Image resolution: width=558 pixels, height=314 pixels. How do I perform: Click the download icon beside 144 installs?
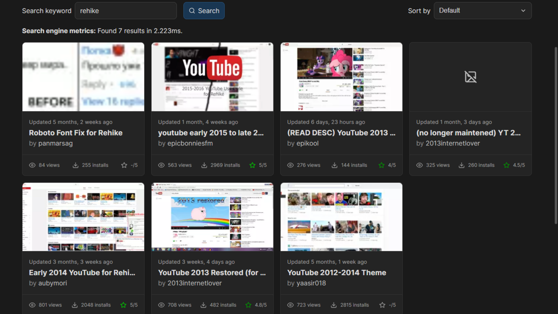pyautogui.click(x=334, y=165)
